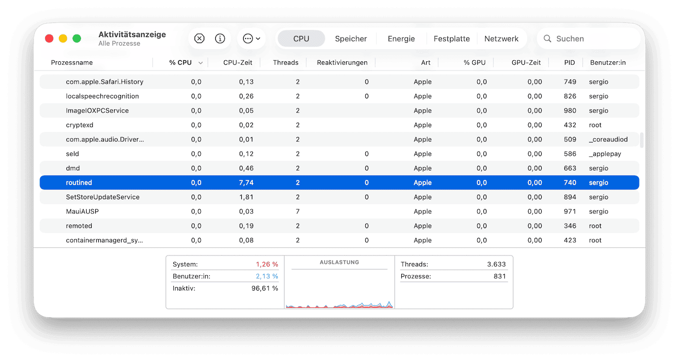Click the magnifier search icon
This screenshot has width=679, height=362.
pyautogui.click(x=547, y=39)
